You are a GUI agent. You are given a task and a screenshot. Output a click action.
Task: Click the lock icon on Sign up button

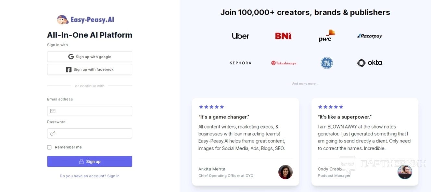[x=82, y=162]
